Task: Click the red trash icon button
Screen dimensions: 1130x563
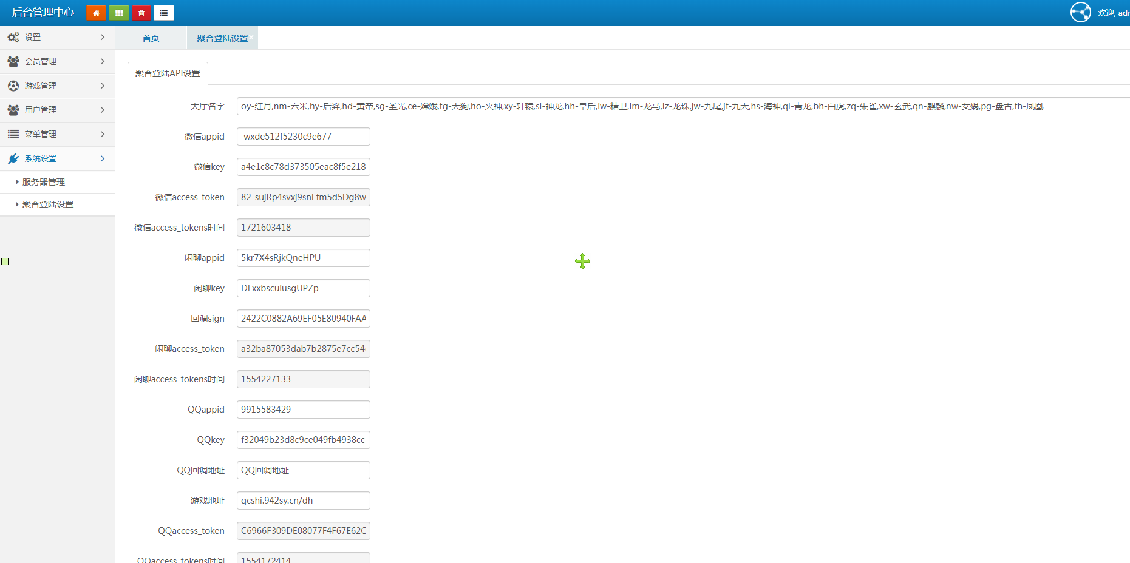Action: 141,13
